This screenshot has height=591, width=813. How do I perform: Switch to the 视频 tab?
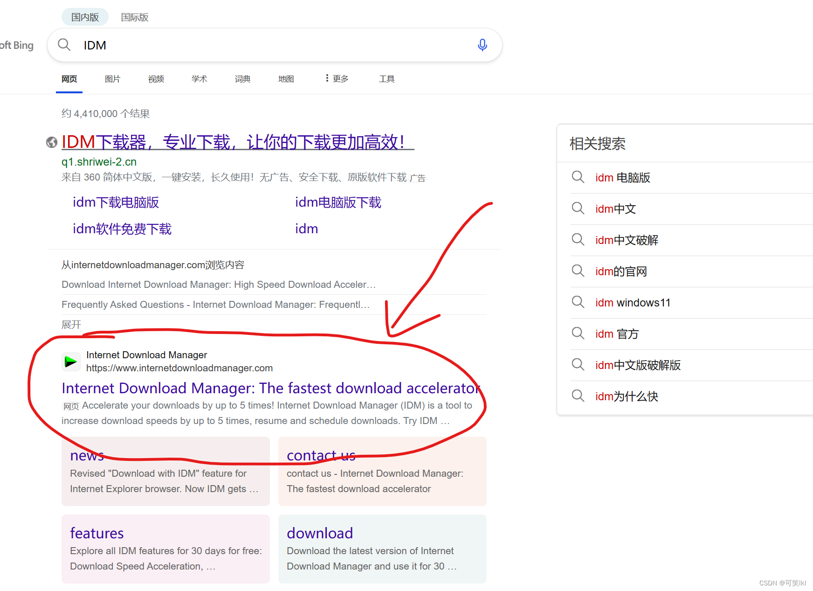[156, 79]
